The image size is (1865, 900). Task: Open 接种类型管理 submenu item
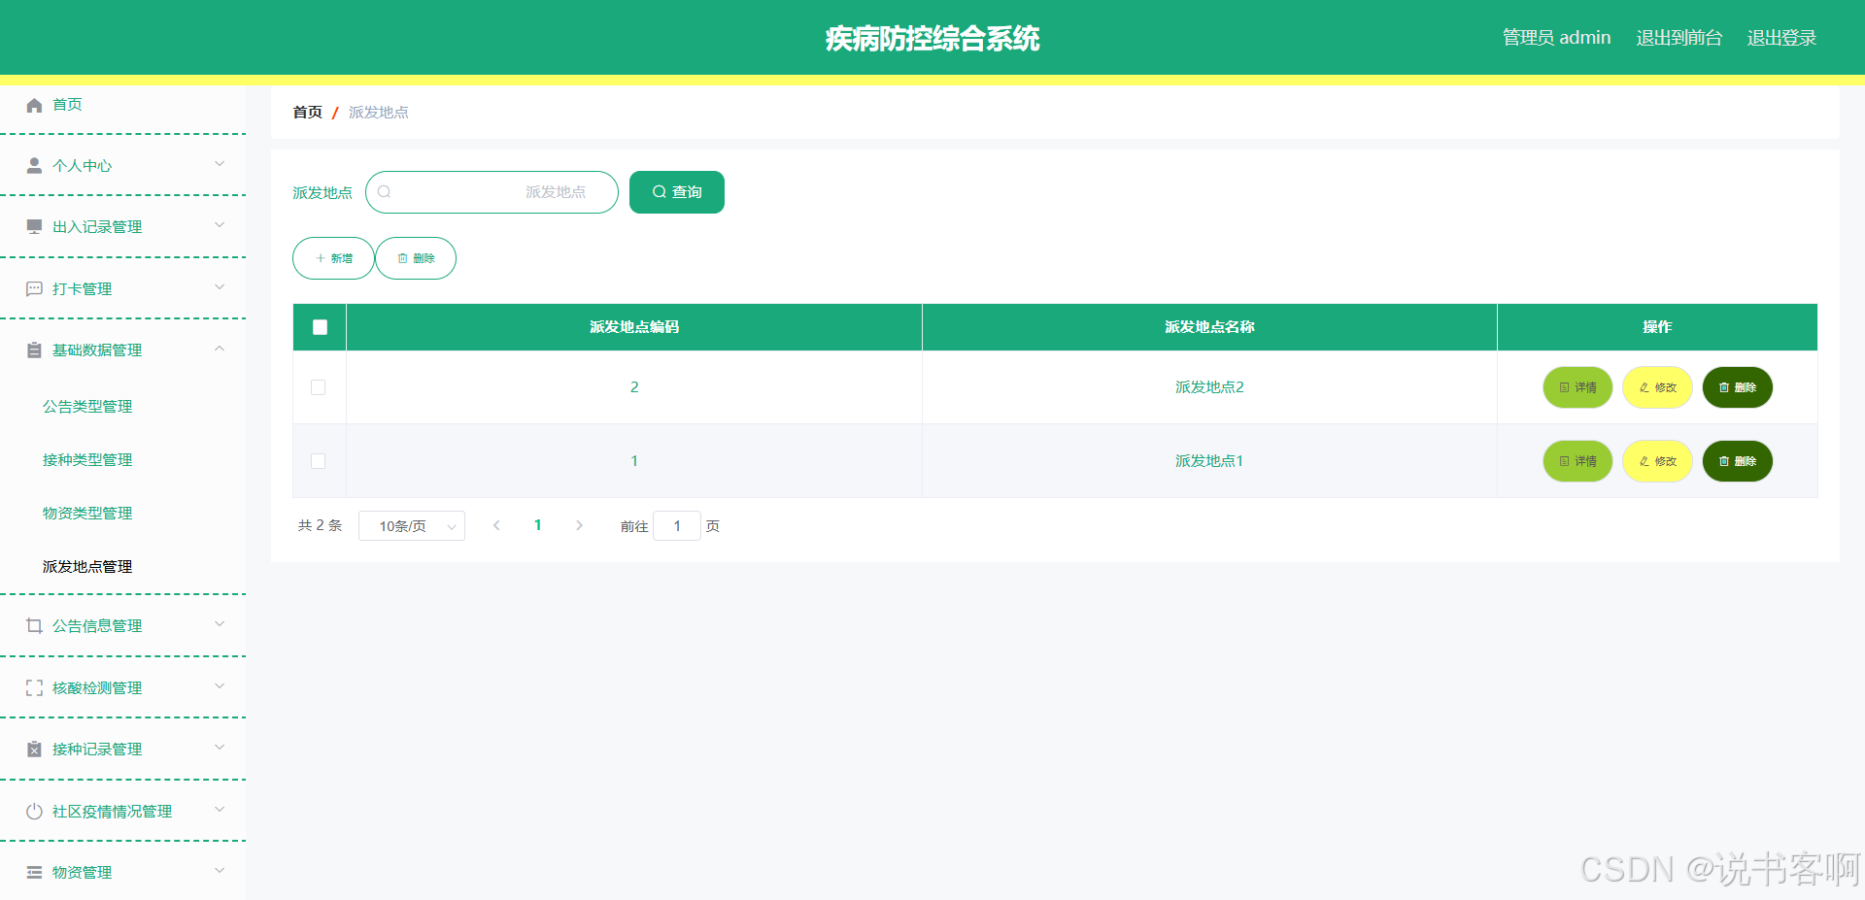(x=87, y=460)
